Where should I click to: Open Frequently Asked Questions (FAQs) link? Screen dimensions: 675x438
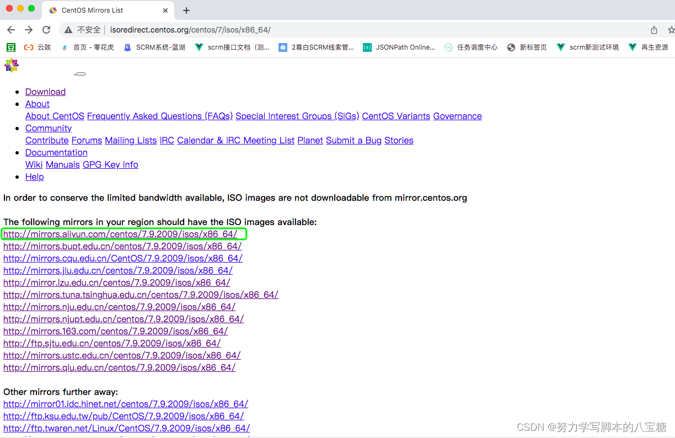pyautogui.click(x=160, y=116)
